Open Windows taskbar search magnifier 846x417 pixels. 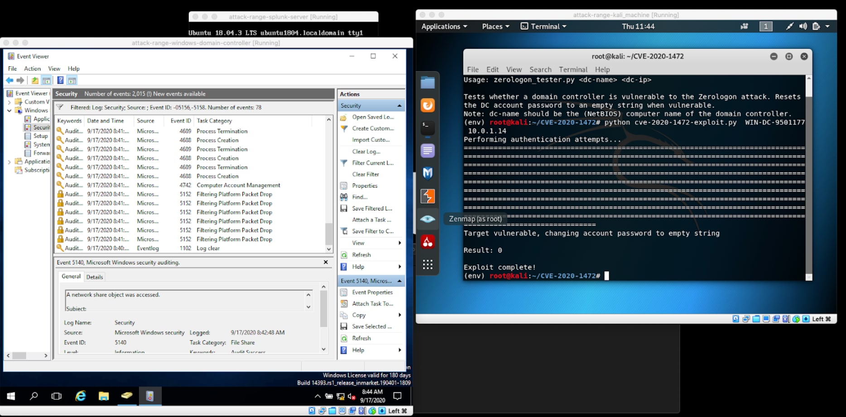[x=34, y=396]
